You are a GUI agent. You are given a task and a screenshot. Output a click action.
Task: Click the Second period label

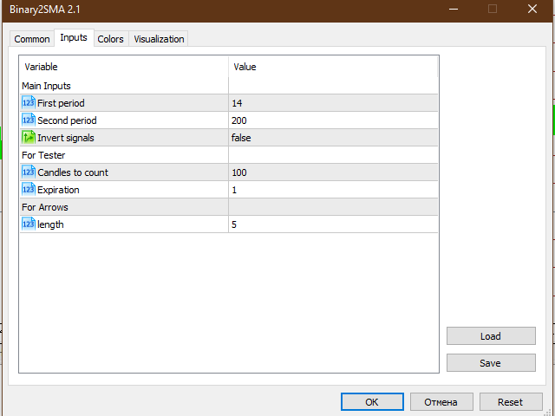(x=67, y=120)
